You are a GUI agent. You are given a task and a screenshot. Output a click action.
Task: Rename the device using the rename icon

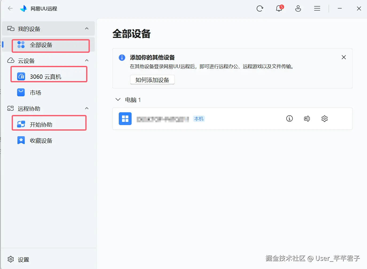coord(307,119)
